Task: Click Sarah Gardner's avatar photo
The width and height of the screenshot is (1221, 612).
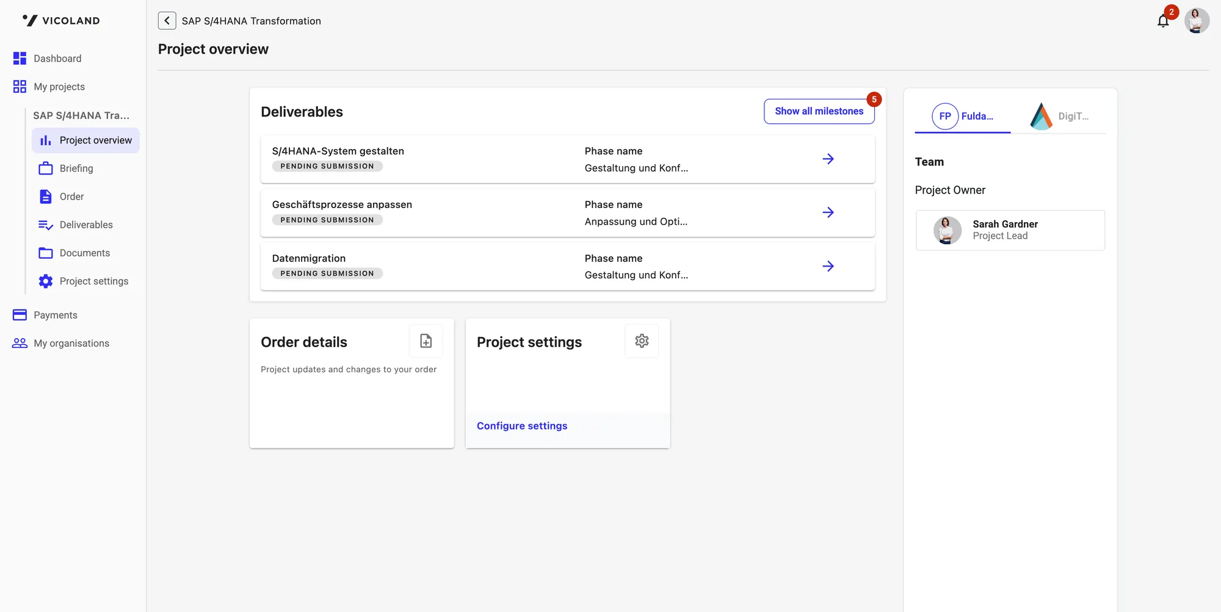Action: click(x=947, y=230)
